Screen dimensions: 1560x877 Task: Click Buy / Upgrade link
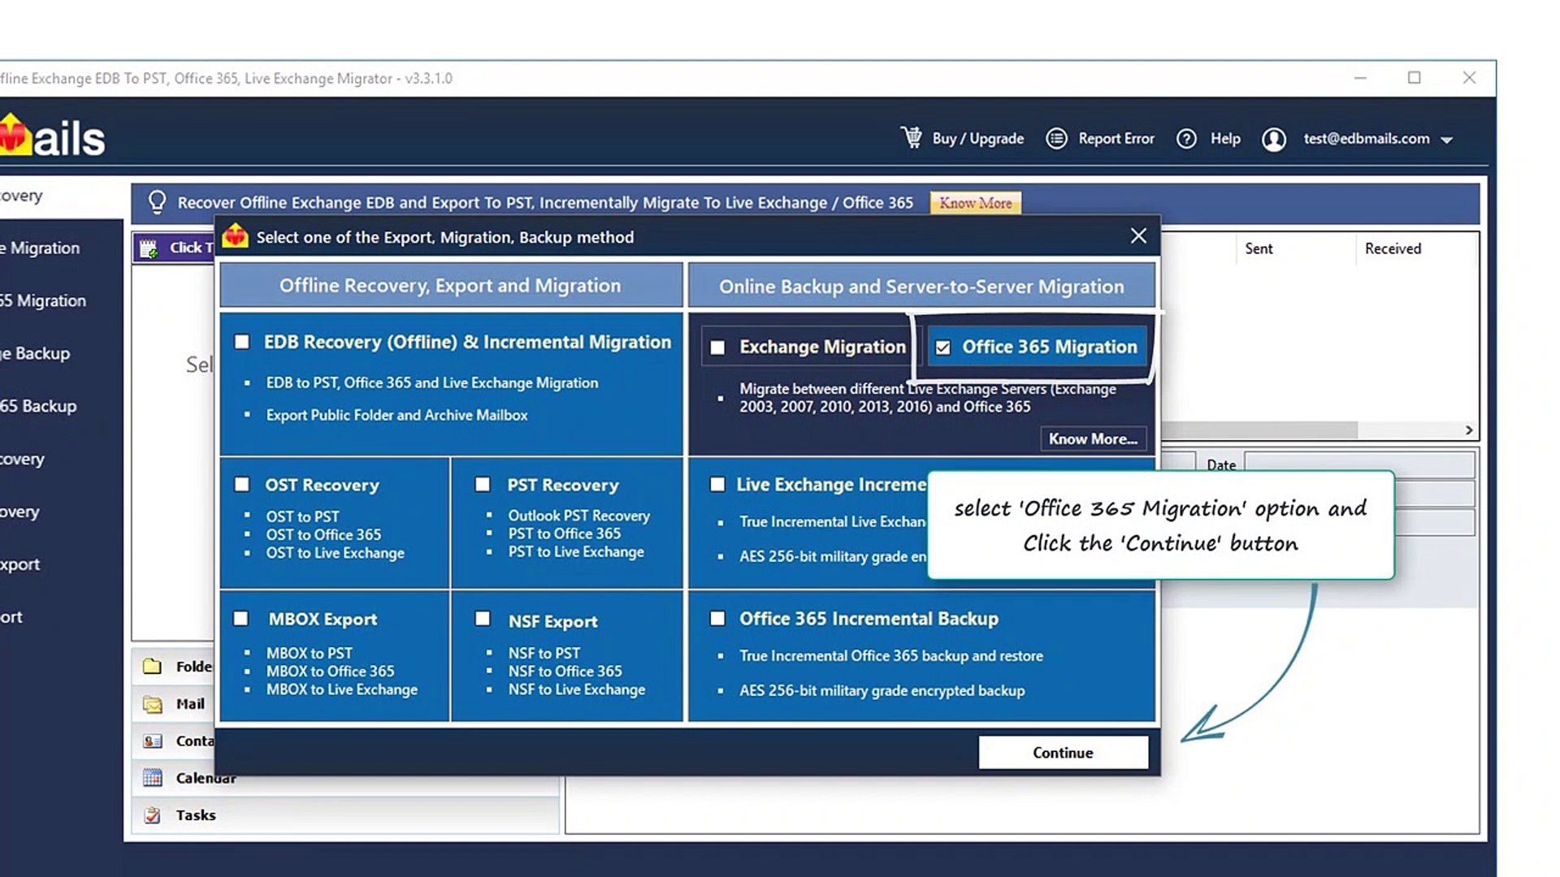coord(978,139)
